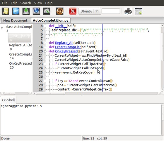Image resolution: width=164 pixels, height=141 pixels.
Task: Click the OS Shell pane vertical scrollbar
Action: (x=163, y=119)
